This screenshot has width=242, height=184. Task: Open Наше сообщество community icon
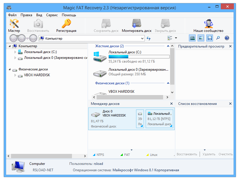click(x=208, y=26)
